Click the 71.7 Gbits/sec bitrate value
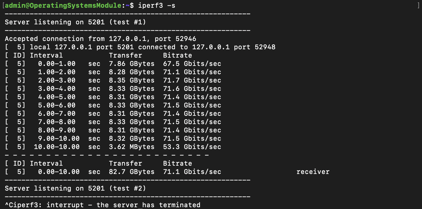The width and height of the screenshot is (422, 209). (x=192, y=80)
